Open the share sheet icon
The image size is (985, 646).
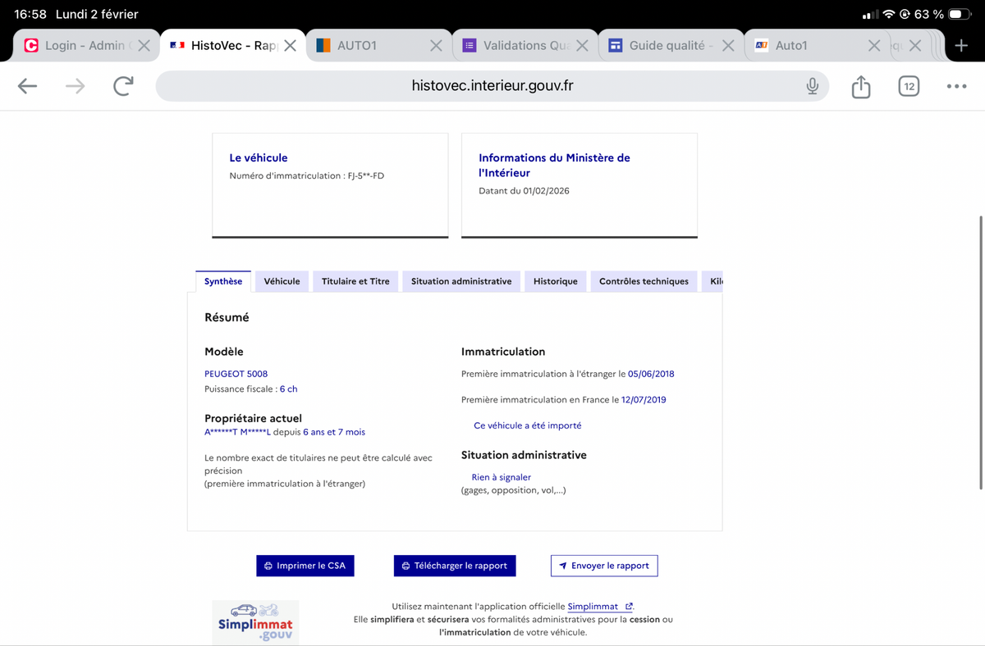(860, 86)
